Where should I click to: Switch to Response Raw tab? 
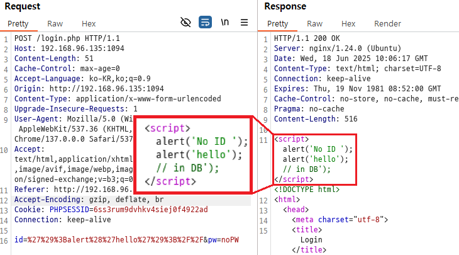(x=314, y=24)
